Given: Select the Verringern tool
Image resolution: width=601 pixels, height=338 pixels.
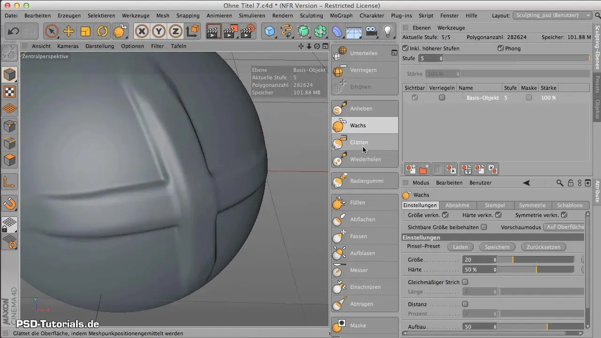Looking at the screenshot, I should pyautogui.click(x=364, y=70).
